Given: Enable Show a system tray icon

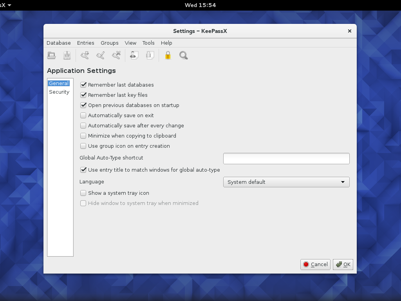Looking at the screenshot, I should (83, 193).
